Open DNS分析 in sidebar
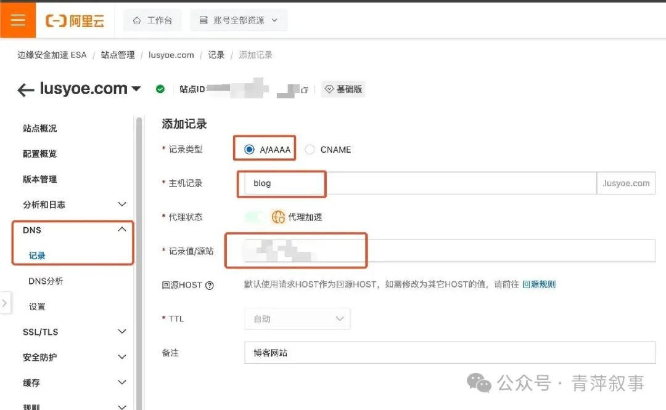The height and width of the screenshot is (410, 666). tap(46, 281)
